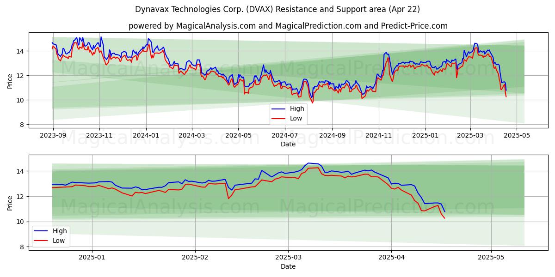The image size is (555, 277).
Task: Click the 2025-05 x-axis label on bottom chart
Action: point(491,258)
